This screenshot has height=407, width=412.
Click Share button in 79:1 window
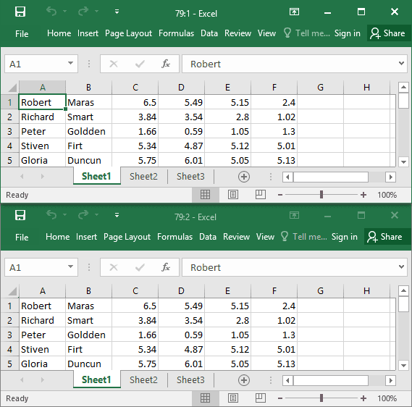[388, 33]
